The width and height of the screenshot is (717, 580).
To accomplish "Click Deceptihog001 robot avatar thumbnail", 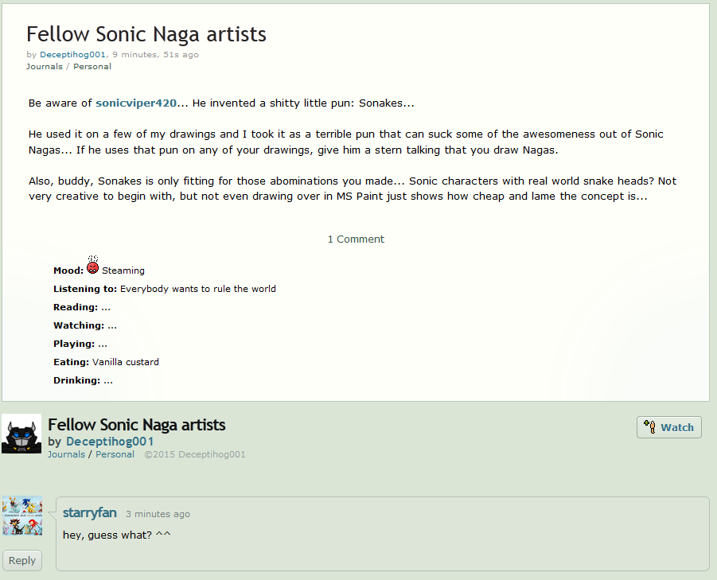I will click(x=21, y=434).
